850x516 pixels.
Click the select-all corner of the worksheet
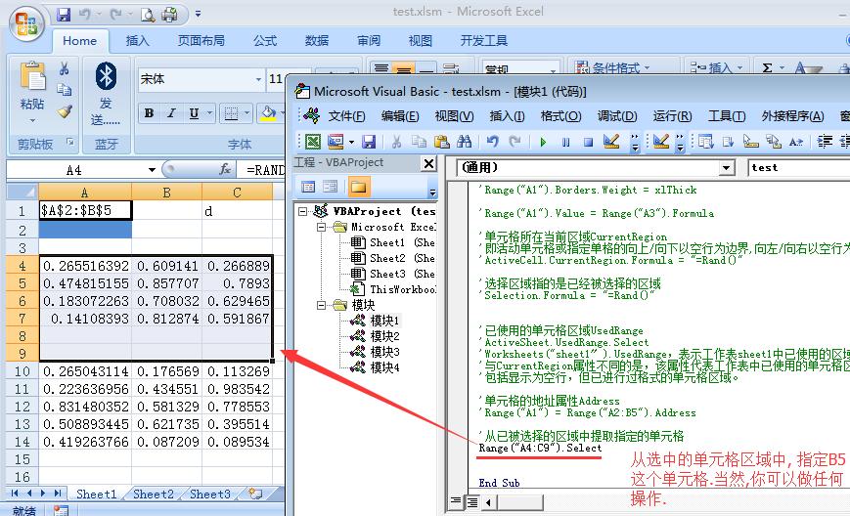tap(22, 192)
